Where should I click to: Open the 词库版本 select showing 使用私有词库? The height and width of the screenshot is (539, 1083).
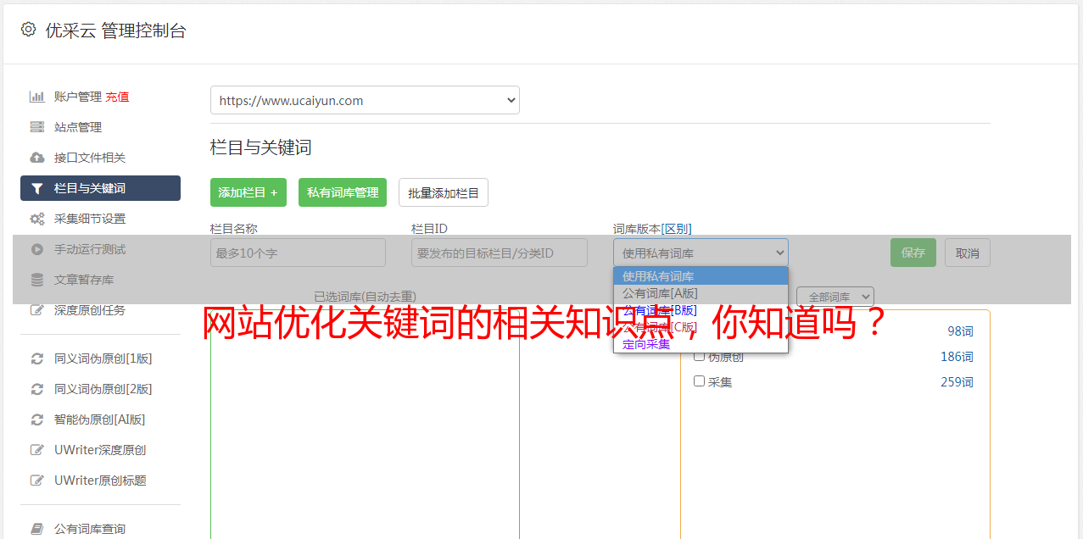pyautogui.click(x=701, y=253)
